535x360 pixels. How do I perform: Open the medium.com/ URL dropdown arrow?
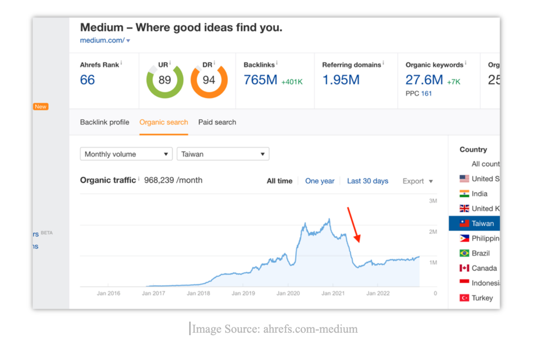point(128,41)
